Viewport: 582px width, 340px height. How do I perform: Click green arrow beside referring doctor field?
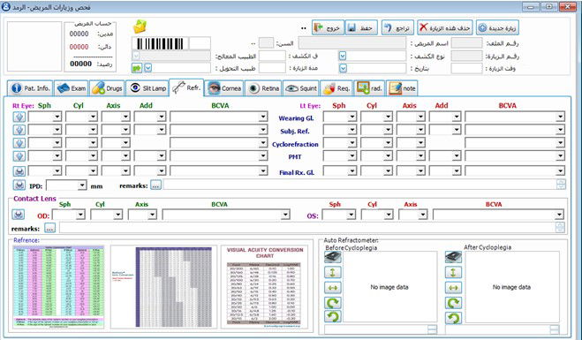[x=137, y=68]
